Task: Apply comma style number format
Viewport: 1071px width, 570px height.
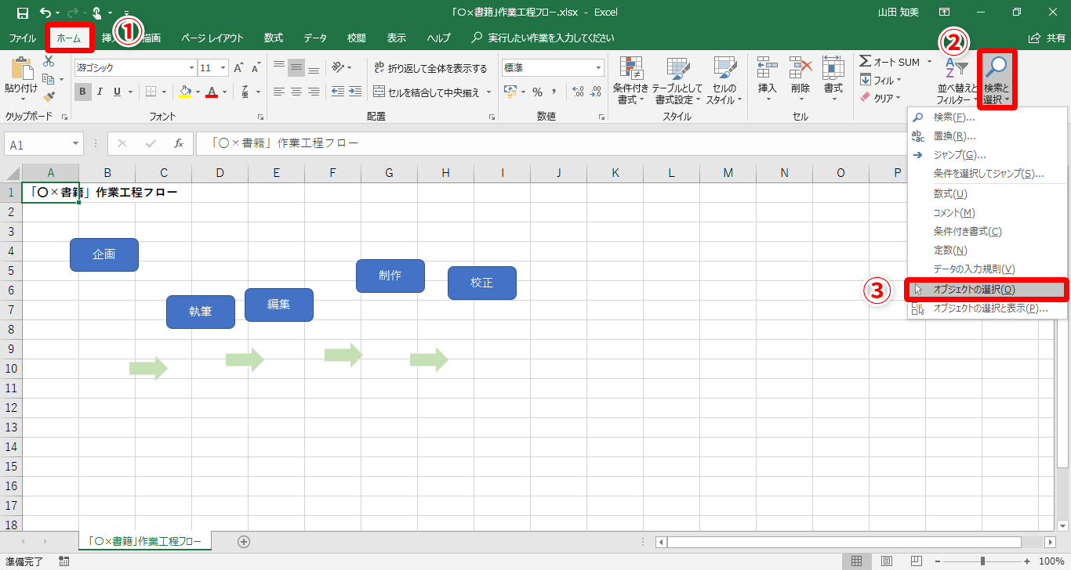Action: tap(555, 92)
